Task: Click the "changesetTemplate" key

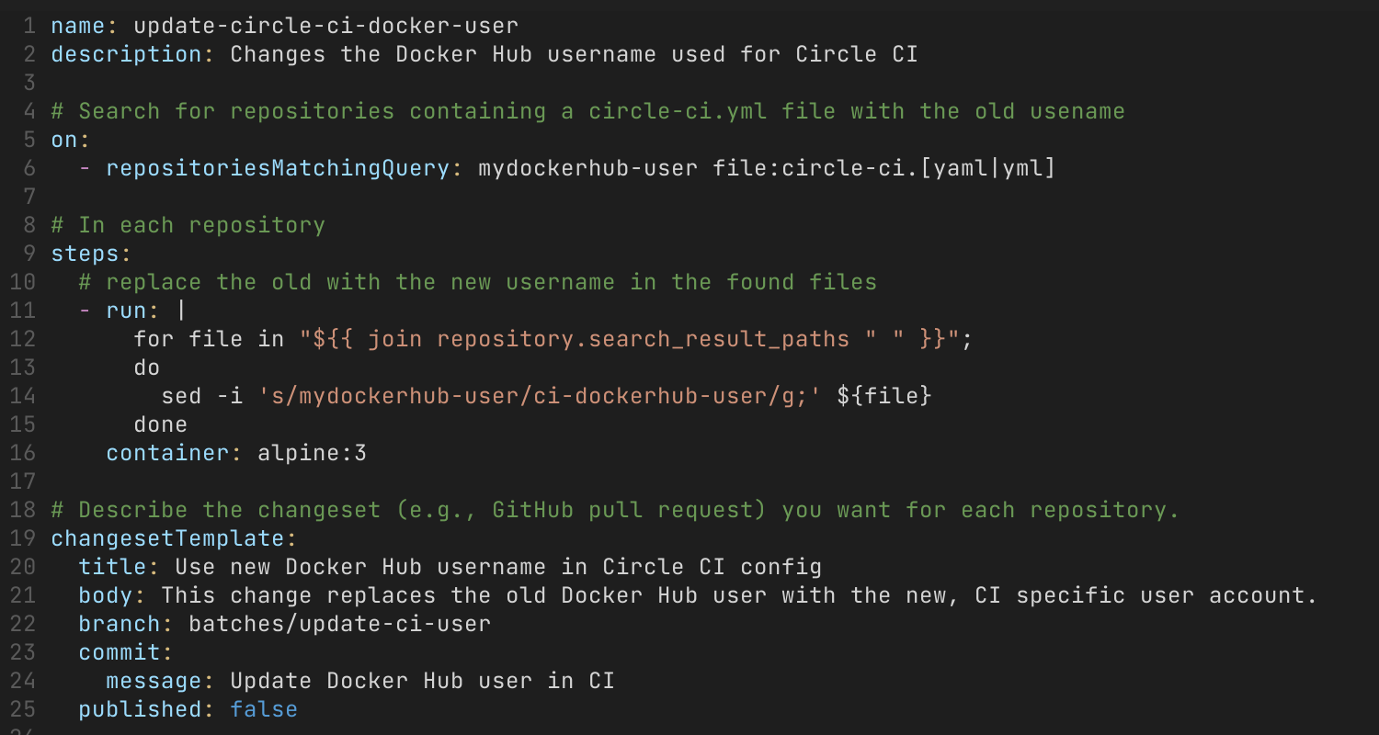Action: coord(167,538)
